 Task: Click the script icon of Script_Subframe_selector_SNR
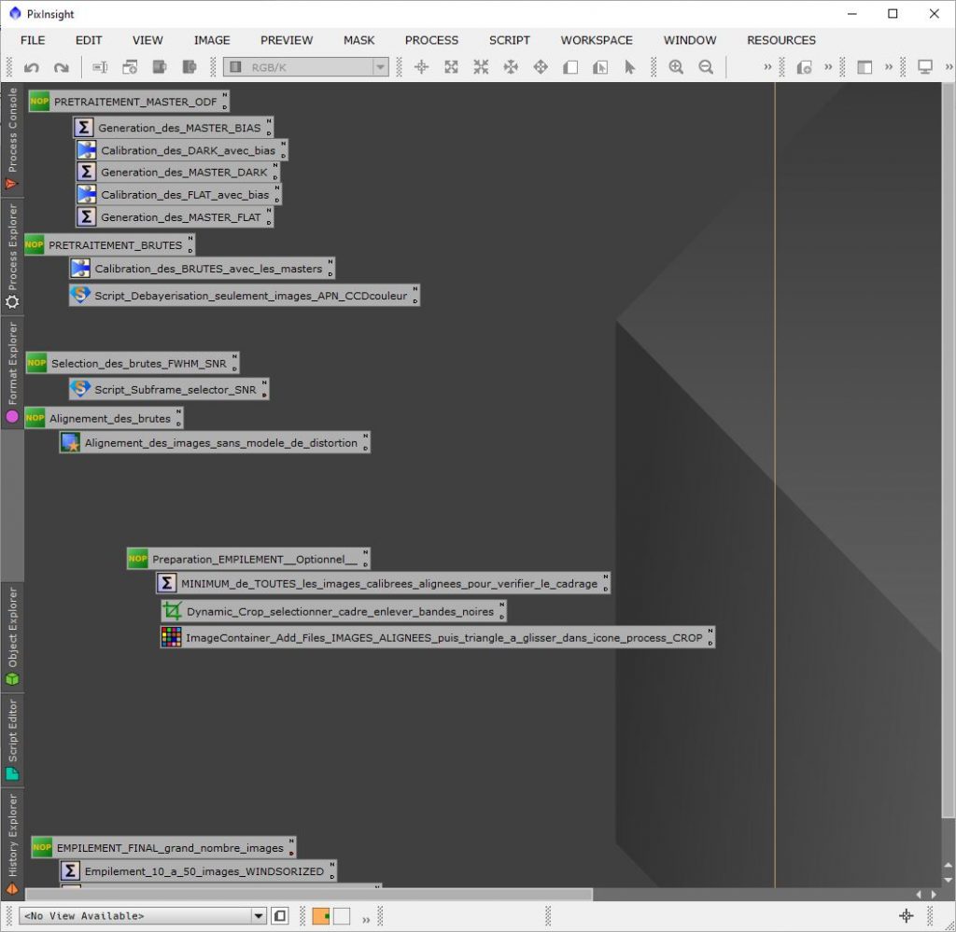pos(80,389)
